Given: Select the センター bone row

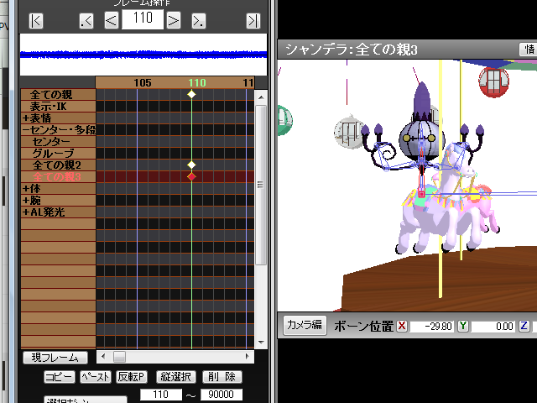Looking at the screenshot, I should coord(58,142).
